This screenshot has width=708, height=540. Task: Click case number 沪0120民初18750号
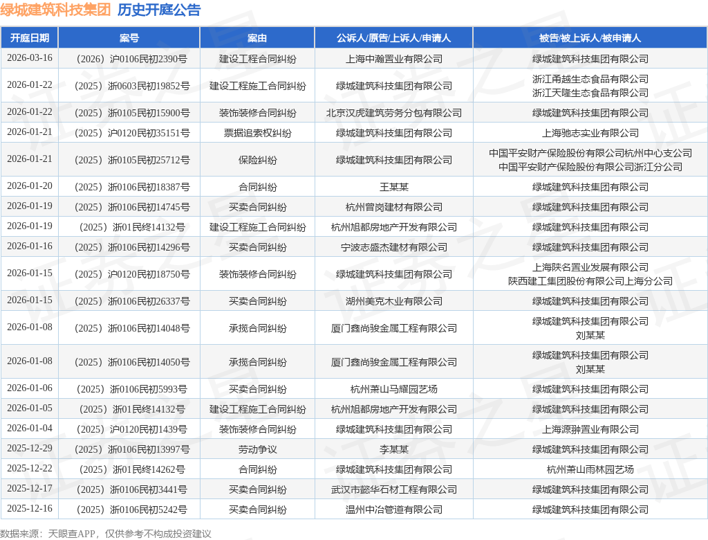point(132,275)
